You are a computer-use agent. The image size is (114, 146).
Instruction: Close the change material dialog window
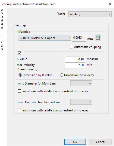pos(110,4)
